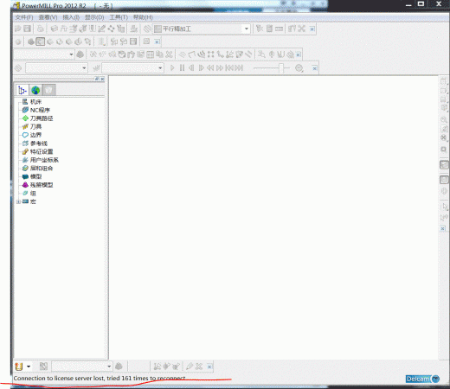
Task: Open the 工具(T) menu
Action: click(x=119, y=17)
